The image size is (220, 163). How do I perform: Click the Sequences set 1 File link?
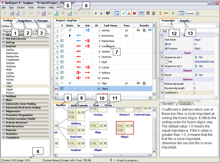coord(200,57)
